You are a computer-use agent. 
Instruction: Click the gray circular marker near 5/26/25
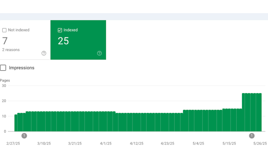(251, 136)
